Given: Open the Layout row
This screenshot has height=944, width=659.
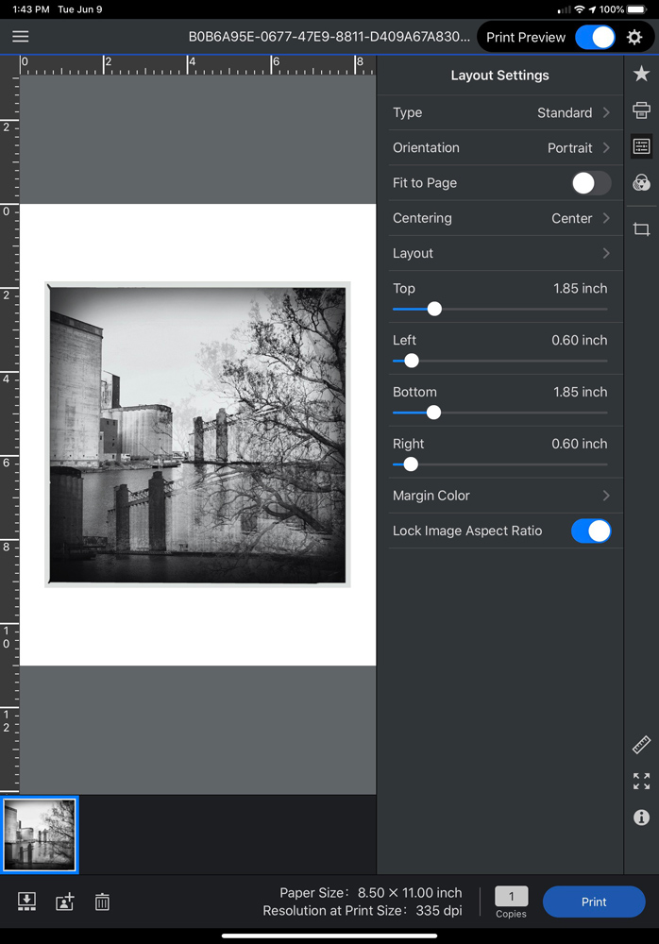Looking at the screenshot, I should [500, 253].
